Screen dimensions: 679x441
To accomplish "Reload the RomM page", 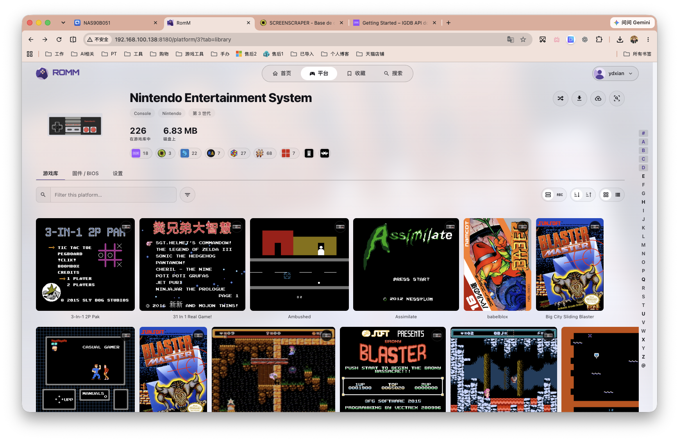I will 59,39.
